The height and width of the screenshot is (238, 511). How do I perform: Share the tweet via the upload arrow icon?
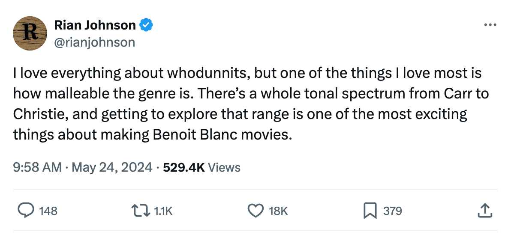[484, 210]
